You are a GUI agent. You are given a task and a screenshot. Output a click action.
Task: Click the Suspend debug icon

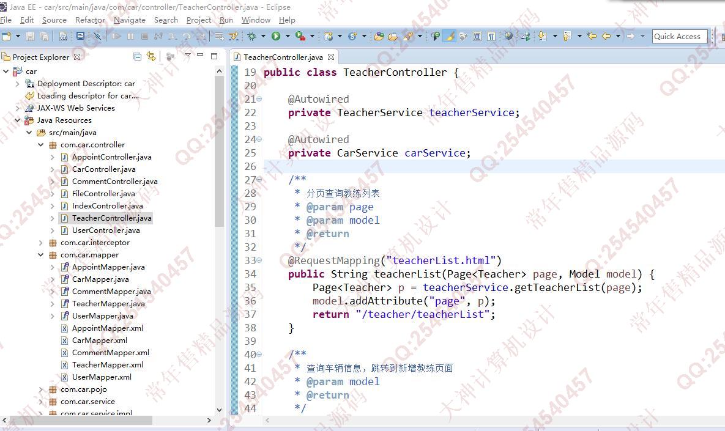tap(131, 36)
